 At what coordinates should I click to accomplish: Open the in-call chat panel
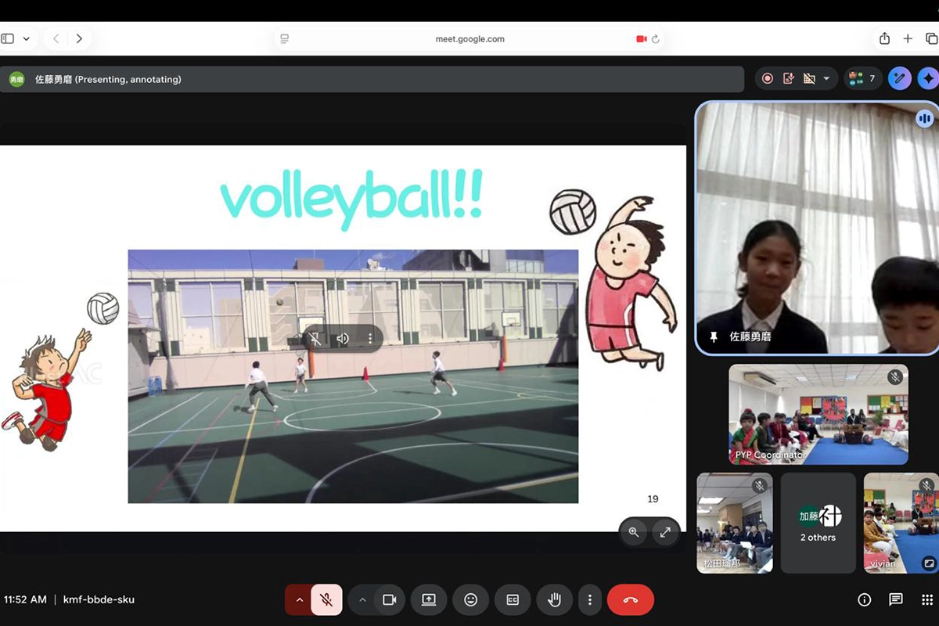click(896, 600)
